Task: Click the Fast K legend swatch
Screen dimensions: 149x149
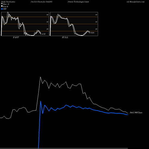Action: tap(2, 6)
